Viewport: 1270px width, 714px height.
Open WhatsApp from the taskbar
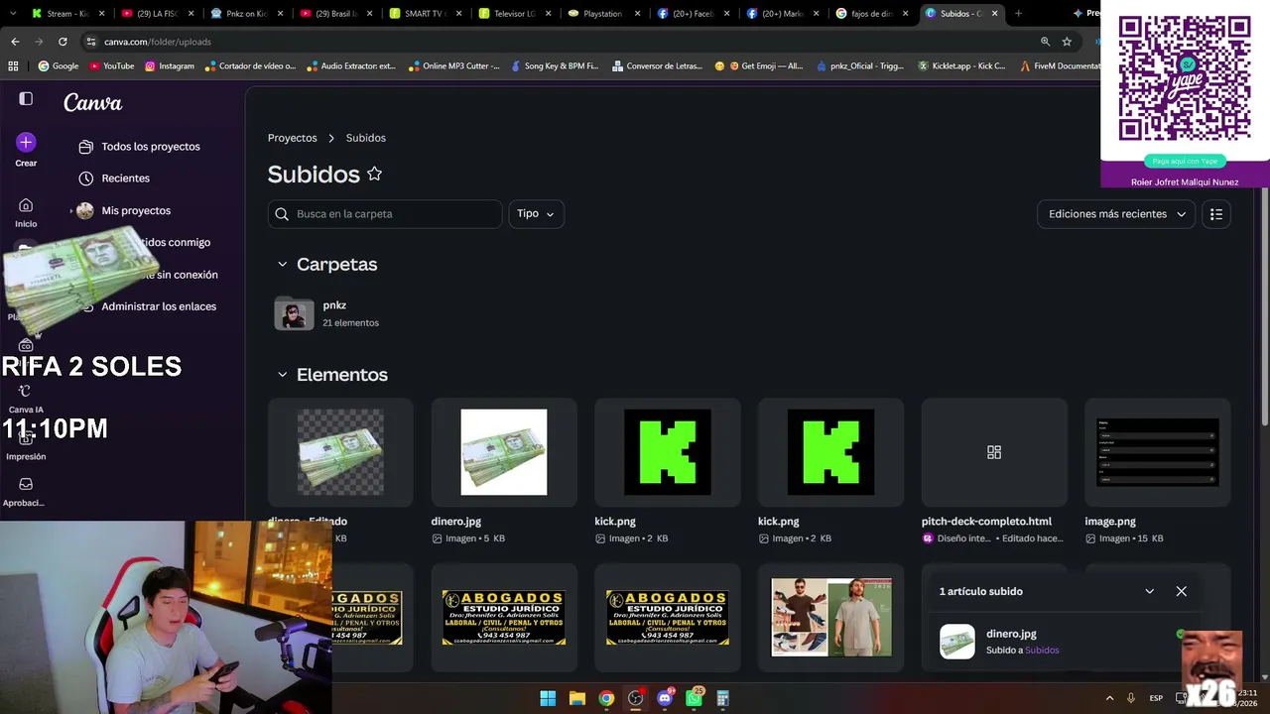coord(694,698)
